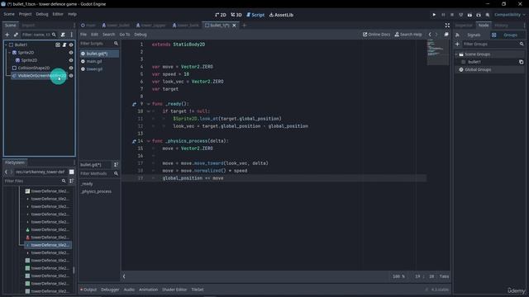Screen dimensions: 529x297
Task: Collapse the Bullet1 root node
Action: click(x=7, y=45)
